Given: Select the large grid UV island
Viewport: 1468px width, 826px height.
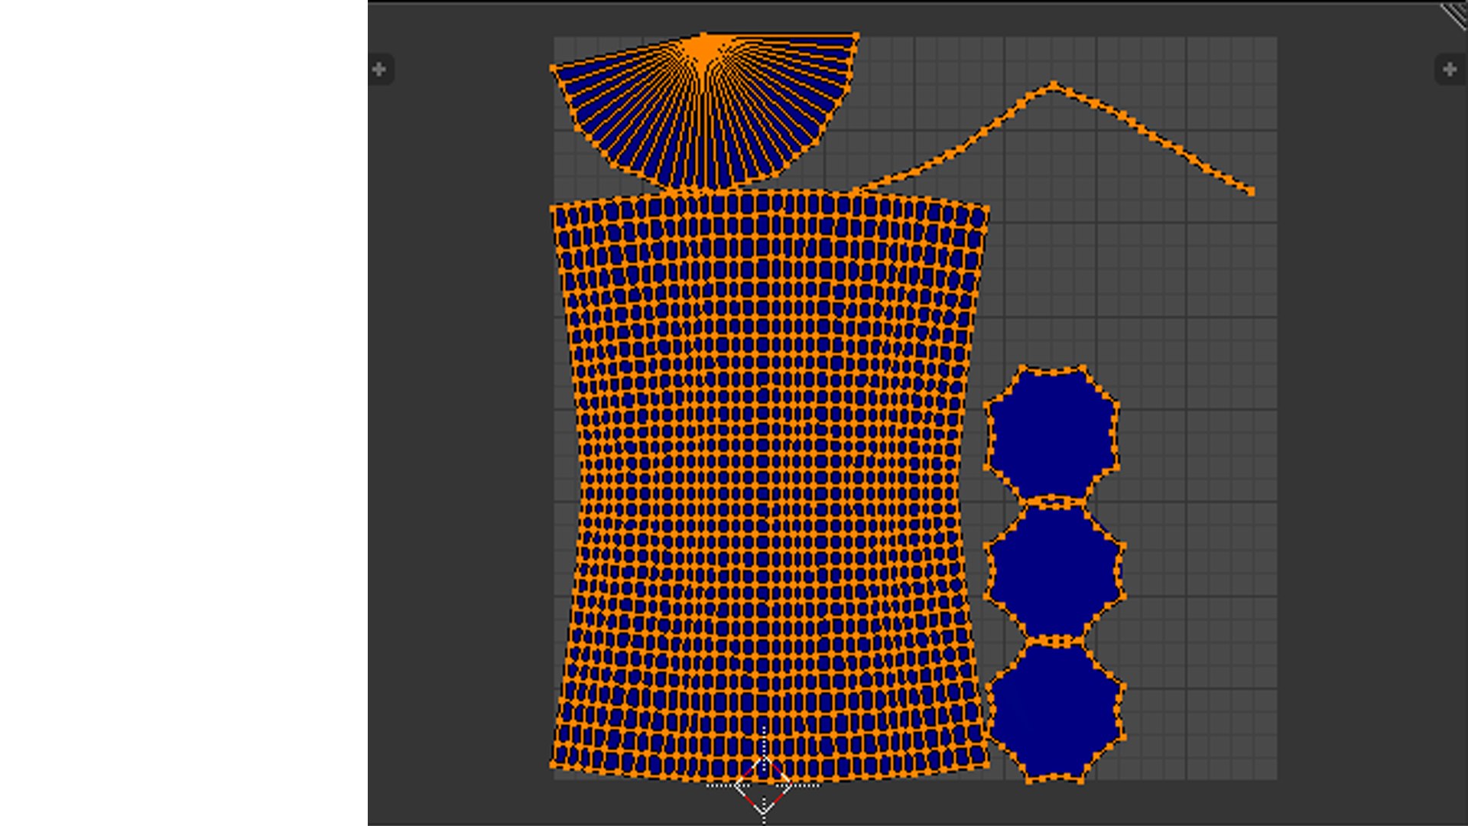Looking at the screenshot, I should pos(769,486).
